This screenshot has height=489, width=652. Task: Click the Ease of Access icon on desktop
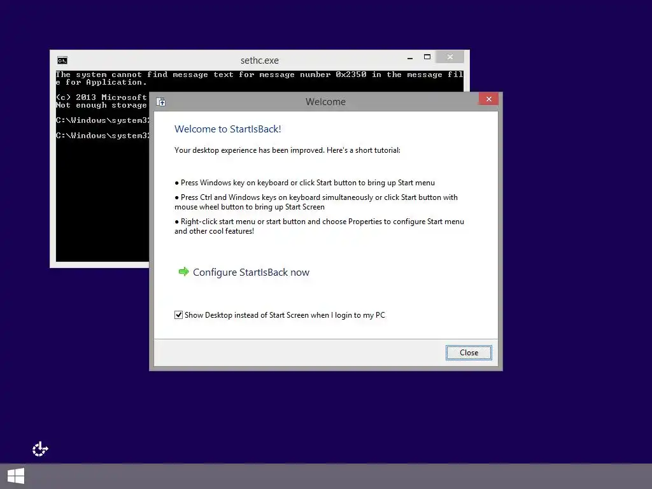click(x=40, y=449)
